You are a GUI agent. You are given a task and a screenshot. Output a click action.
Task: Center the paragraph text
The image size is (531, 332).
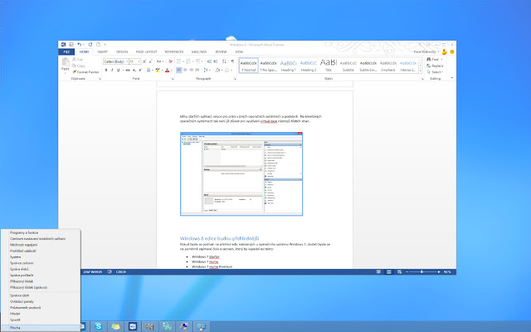(185, 70)
